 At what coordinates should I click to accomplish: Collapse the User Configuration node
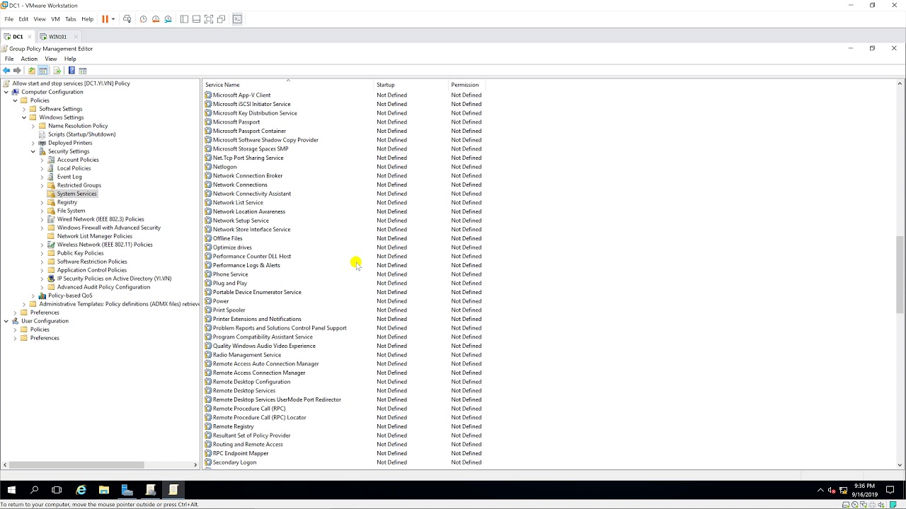coord(6,321)
